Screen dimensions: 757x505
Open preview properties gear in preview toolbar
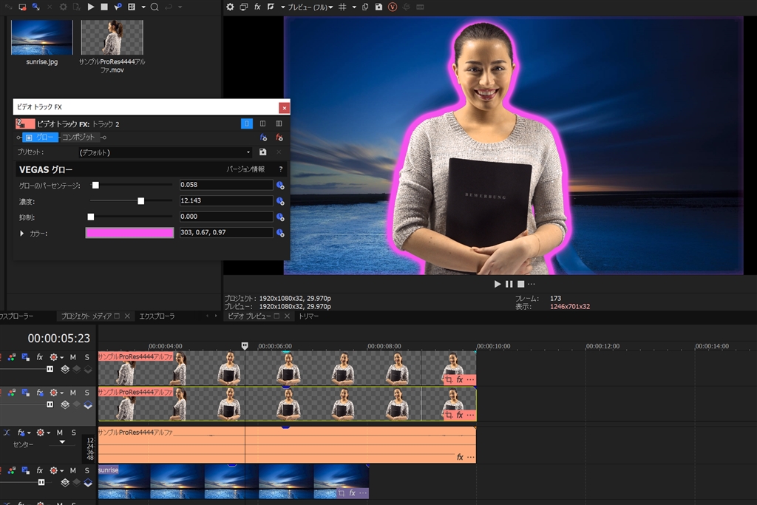[230, 7]
